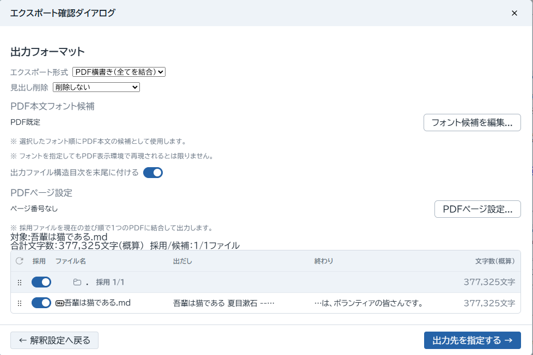Click フォント候補を編集... button

(472, 123)
